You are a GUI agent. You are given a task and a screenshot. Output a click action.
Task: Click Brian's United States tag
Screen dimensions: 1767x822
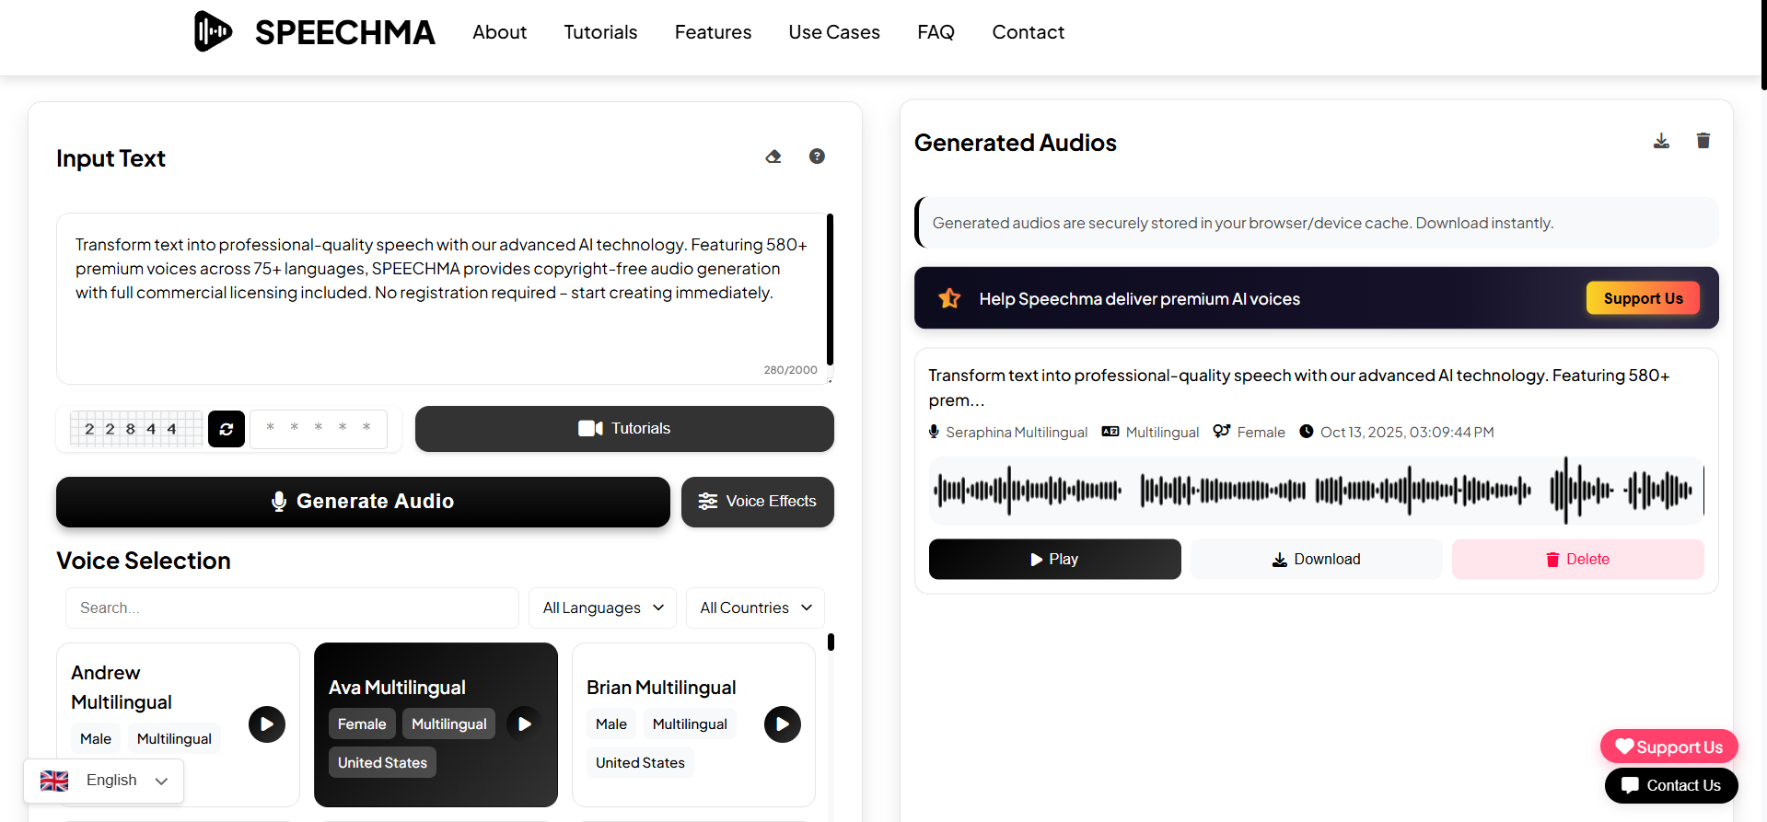pyautogui.click(x=640, y=763)
